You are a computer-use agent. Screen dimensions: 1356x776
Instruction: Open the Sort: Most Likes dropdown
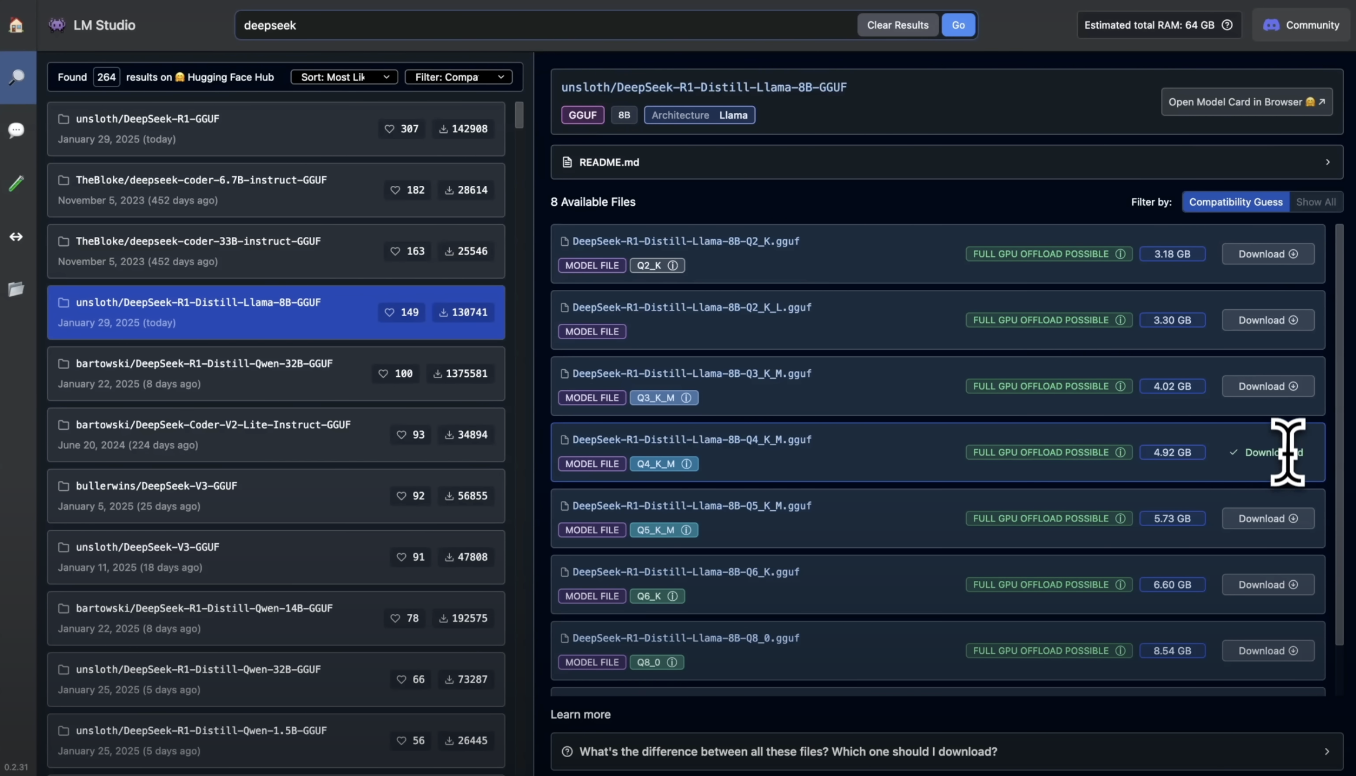(x=344, y=77)
